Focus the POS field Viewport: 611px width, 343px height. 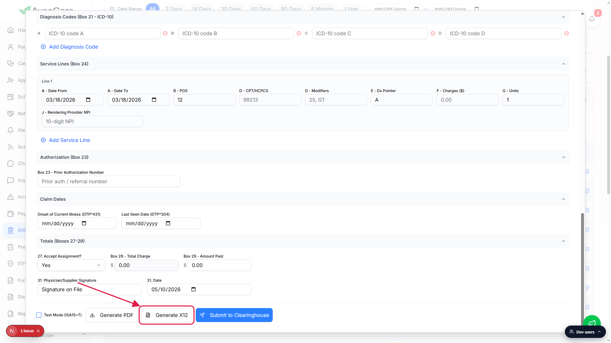204,100
